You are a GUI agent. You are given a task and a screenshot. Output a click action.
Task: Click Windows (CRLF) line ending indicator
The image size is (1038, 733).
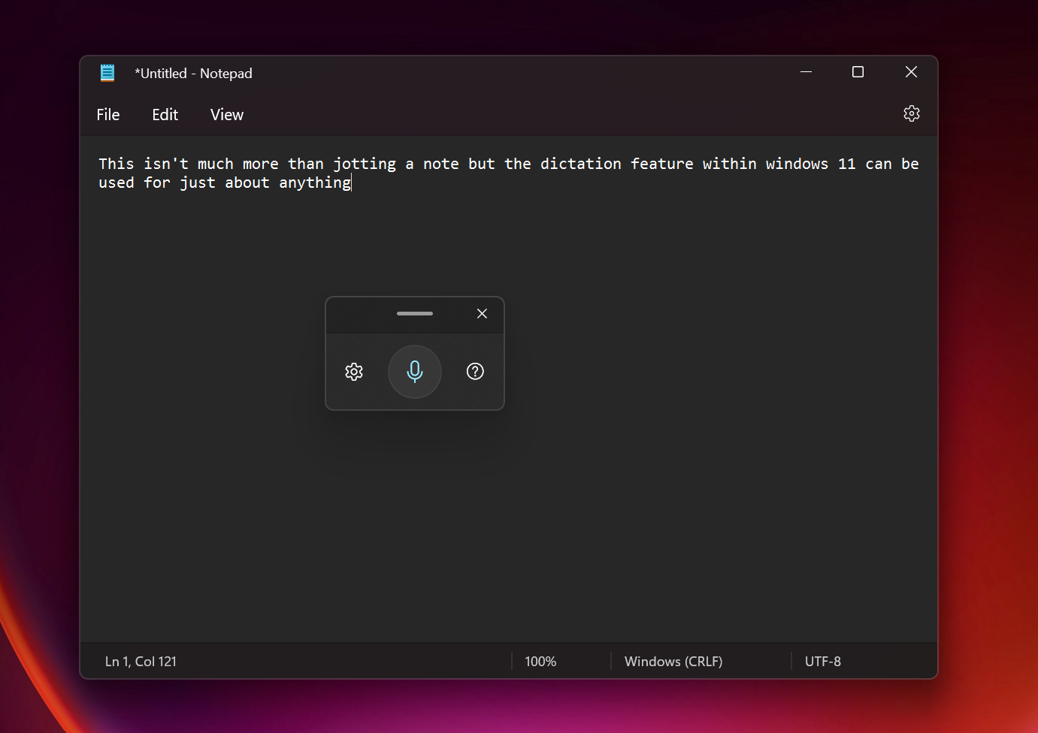[673, 662]
